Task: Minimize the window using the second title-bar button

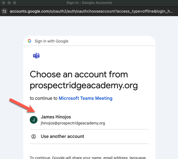Action: (x=9, y=3)
